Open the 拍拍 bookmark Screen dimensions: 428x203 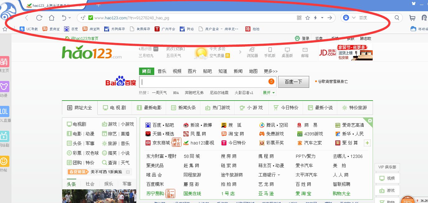pos(252,29)
